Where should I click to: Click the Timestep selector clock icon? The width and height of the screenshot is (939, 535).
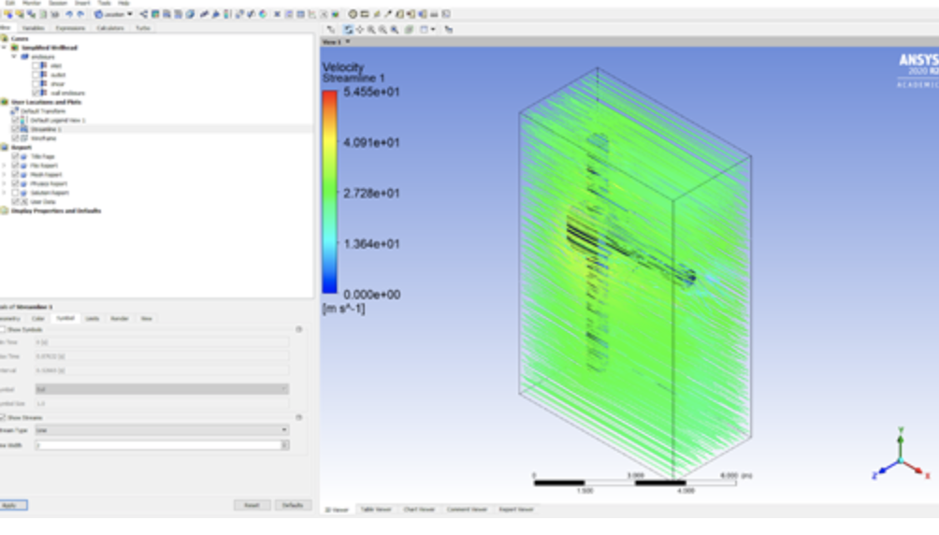coord(353,14)
